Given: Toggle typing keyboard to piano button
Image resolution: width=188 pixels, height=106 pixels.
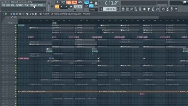Looking at the screenshot, I should click(x=87, y=2).
